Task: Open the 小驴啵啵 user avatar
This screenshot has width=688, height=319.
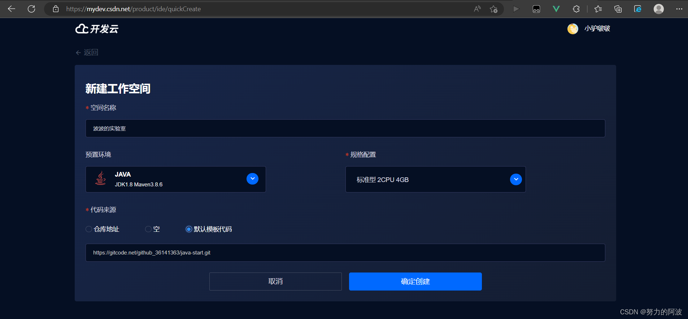Action: [x=573, y=28]
